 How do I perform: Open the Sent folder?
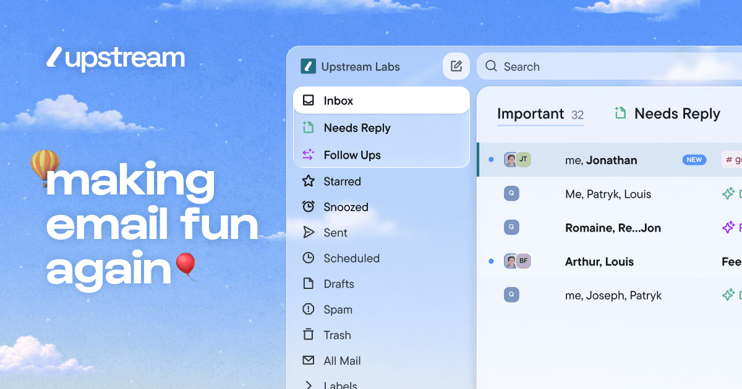(x=382, y=232)
